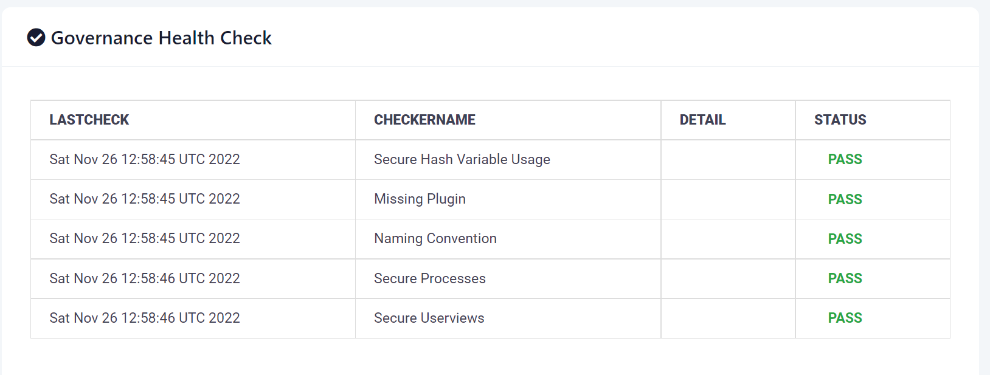Select the Missing Plugin checker name

tap(420, 199)
